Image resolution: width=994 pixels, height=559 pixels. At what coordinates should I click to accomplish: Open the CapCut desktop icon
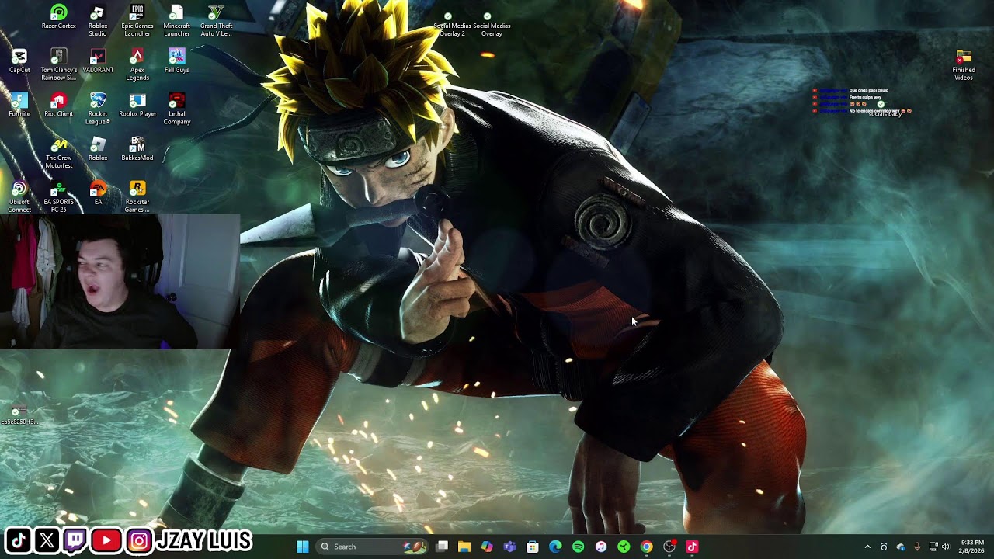click(19, 61)
